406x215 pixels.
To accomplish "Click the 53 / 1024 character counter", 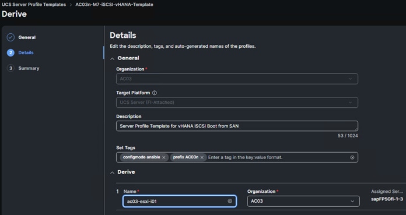I will [x=348, y=136].
